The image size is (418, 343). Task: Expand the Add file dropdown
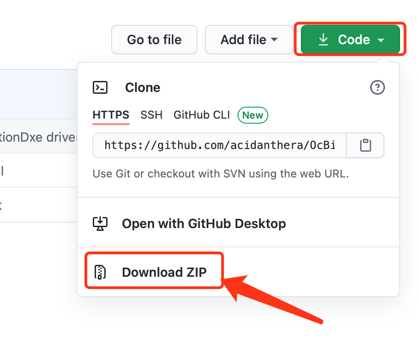[249, 40]
